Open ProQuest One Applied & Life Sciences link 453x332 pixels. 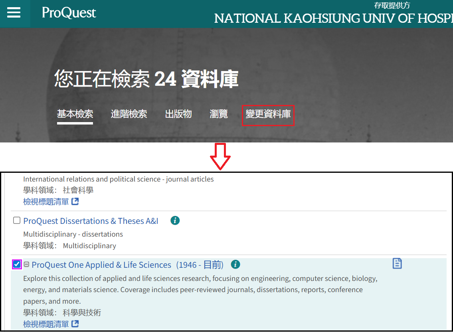pos(101,265)
